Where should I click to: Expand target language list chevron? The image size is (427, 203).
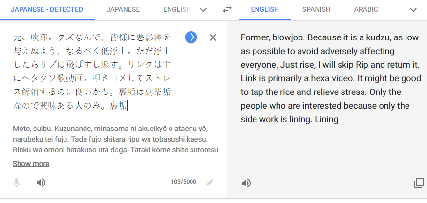413,10
